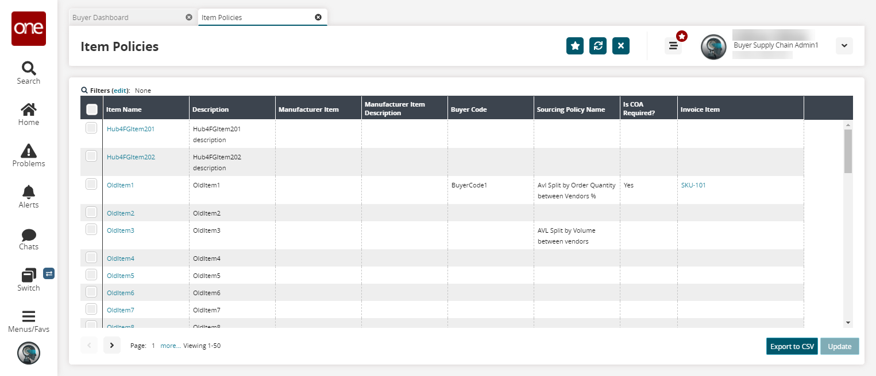Open the Search icon in sidebar
This screenshot has width=876, height=376.
[28, 69]
